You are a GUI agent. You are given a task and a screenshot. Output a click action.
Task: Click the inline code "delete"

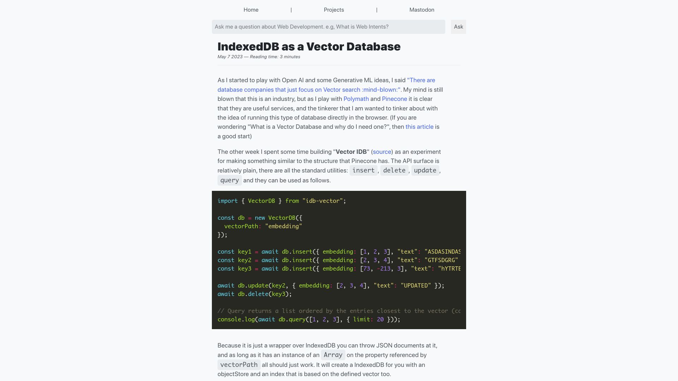[x=394, y=170]
